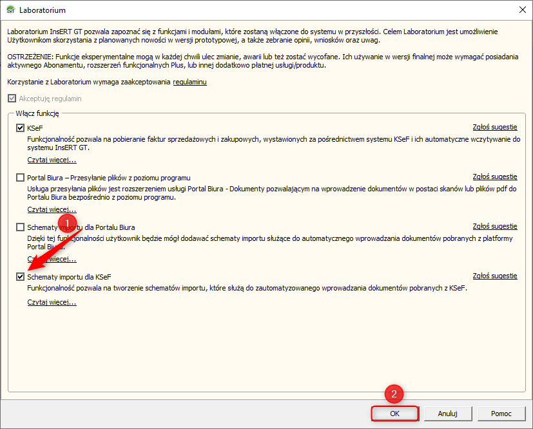Click the InsERT GT title bar icon

pyautogui.click(x=11, y=10)
